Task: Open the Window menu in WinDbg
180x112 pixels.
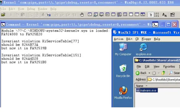Action: point(42,9)
